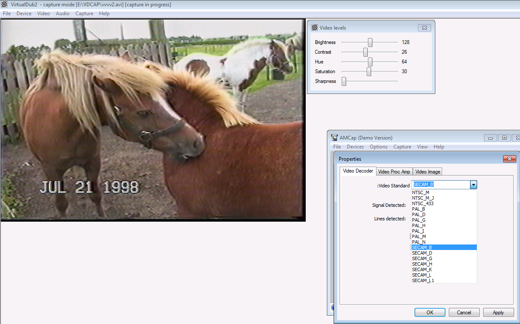Switch to the Video Image tab
The width and height of the screenshot is (520, 324).
[x=428, y=171]
